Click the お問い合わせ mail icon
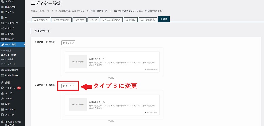 pyautogui.click(x=2, y=70)
